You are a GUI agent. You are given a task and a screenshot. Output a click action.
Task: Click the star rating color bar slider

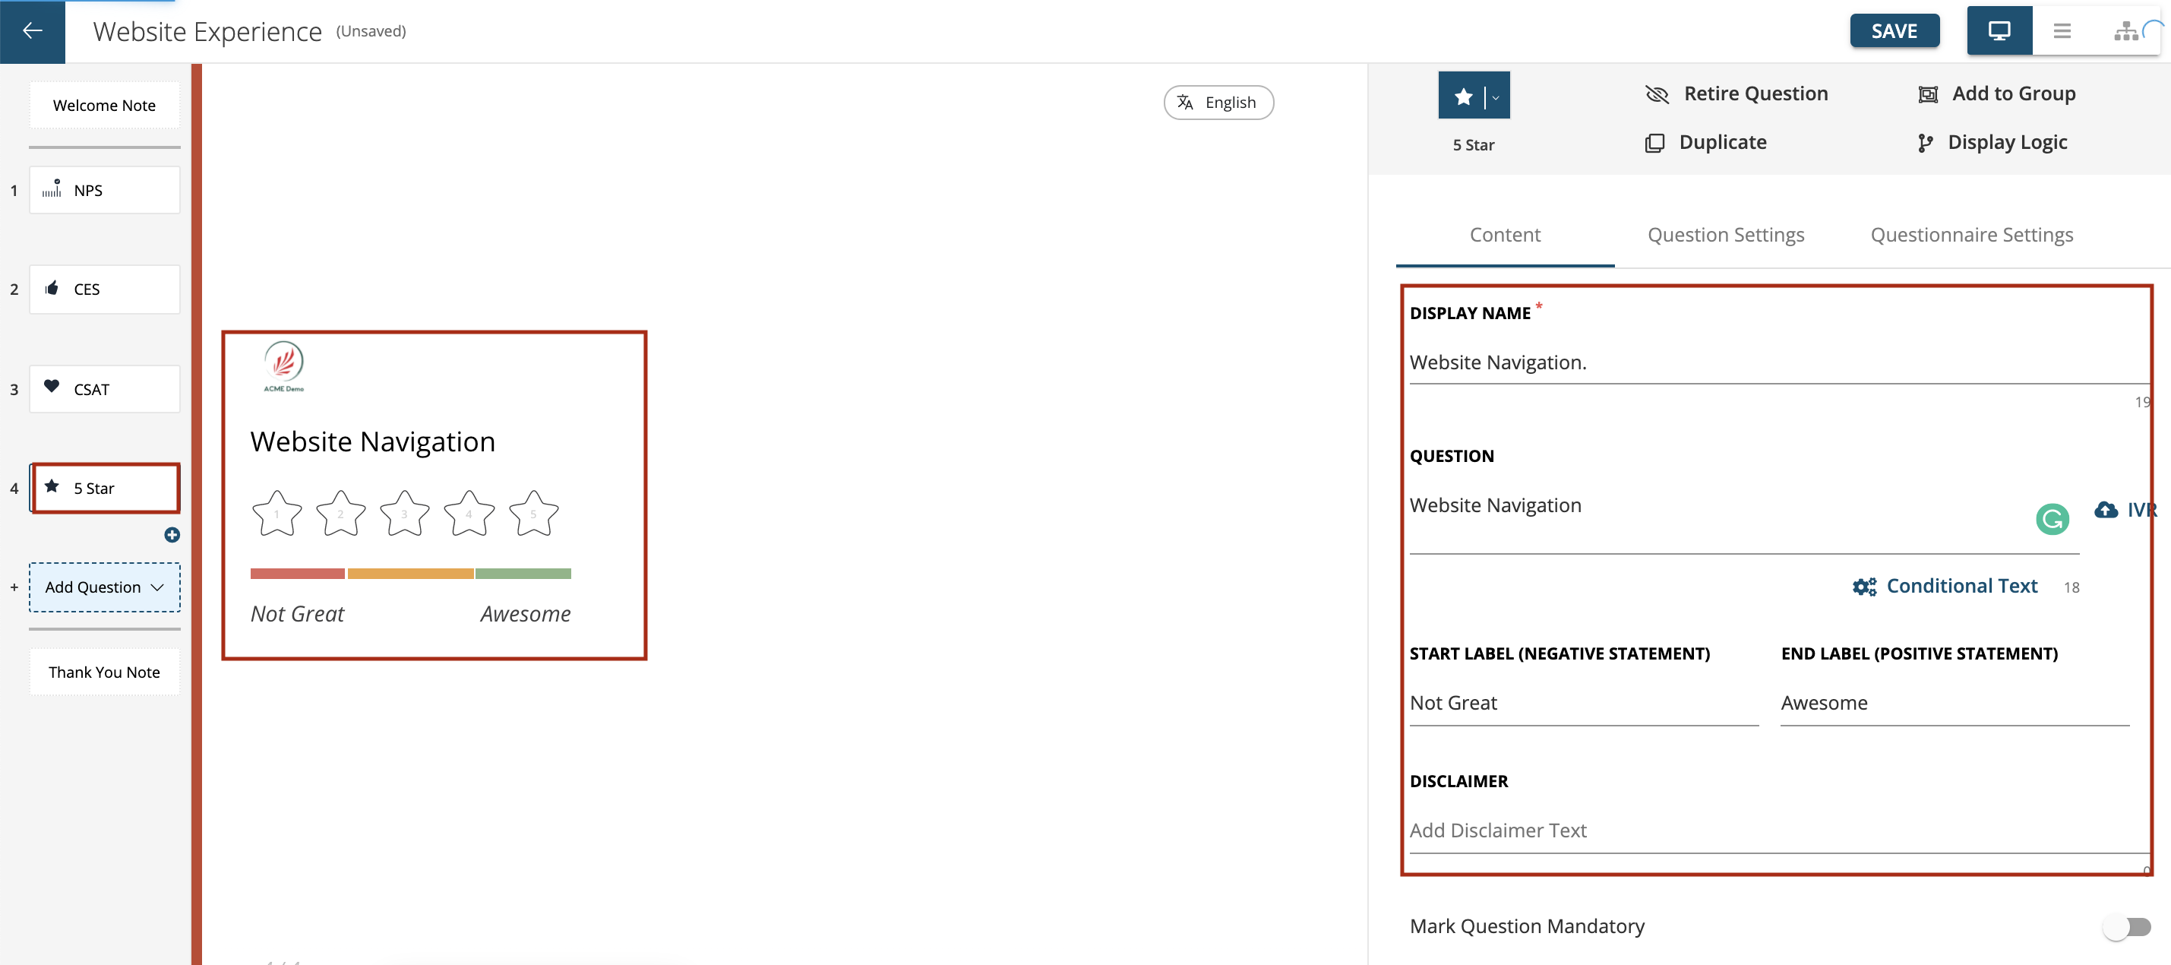tap(410, 573)
